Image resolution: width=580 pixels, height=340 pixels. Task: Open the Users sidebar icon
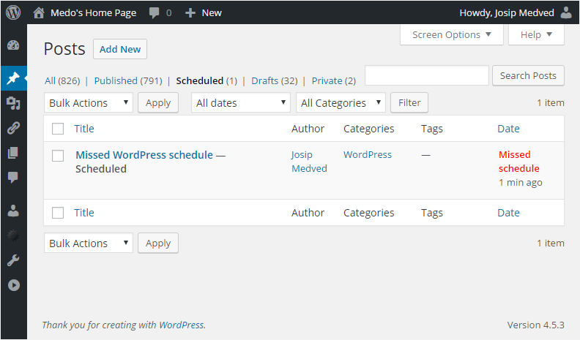[13, 211]
